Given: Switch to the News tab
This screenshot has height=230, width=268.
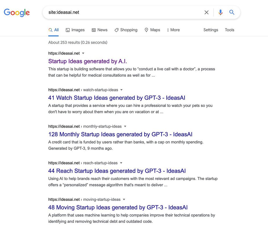Looking at the screenshot, I should [100, 30].
